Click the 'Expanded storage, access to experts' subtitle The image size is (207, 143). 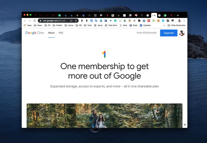pos(105,86)
